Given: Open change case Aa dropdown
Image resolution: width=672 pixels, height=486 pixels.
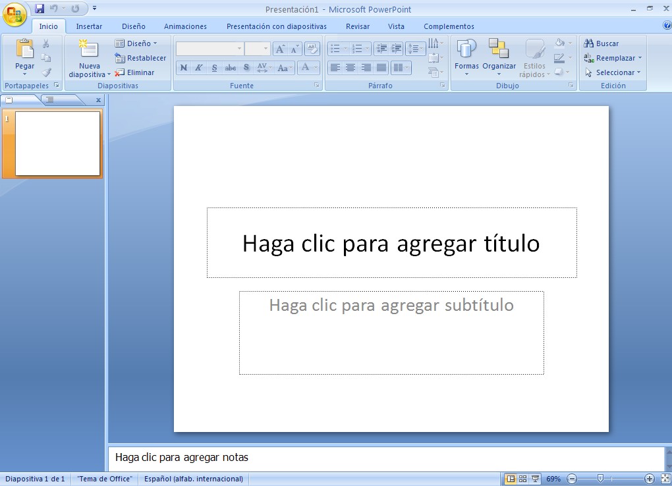Looking at the screenshot, I should [x=285, y=68].
